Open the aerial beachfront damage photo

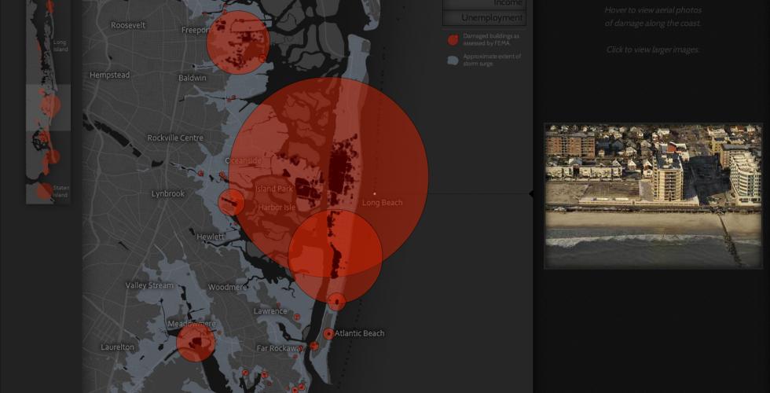click(653, 196)
